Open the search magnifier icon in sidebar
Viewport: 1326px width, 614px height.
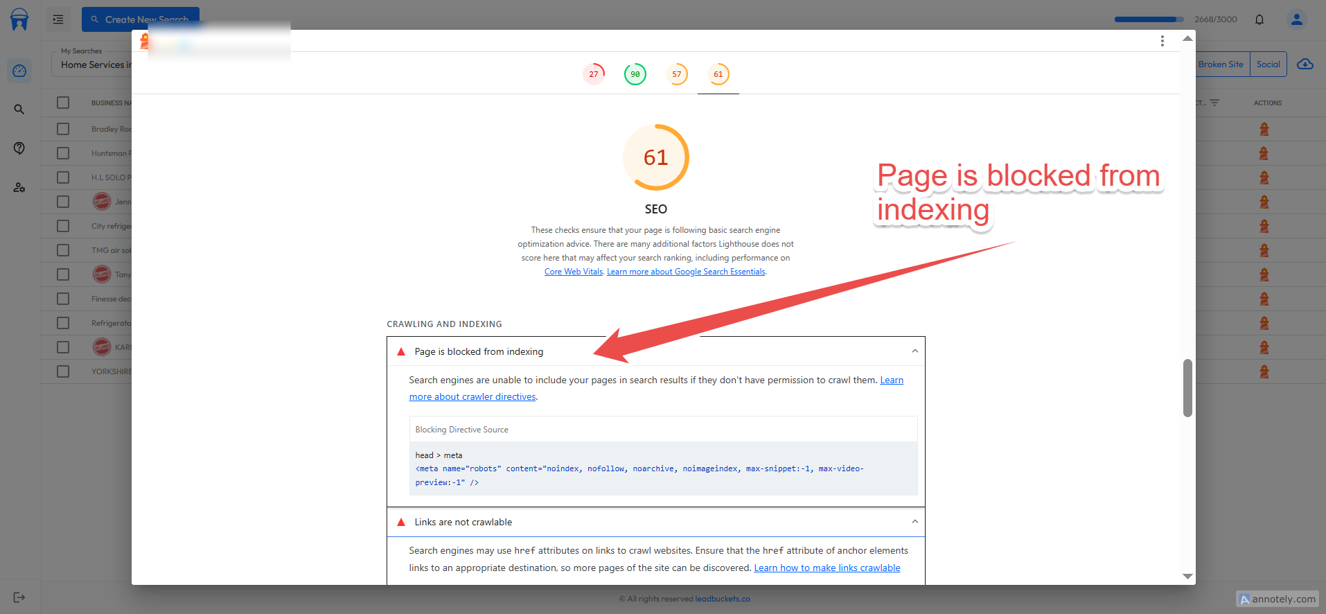(19, 109)
